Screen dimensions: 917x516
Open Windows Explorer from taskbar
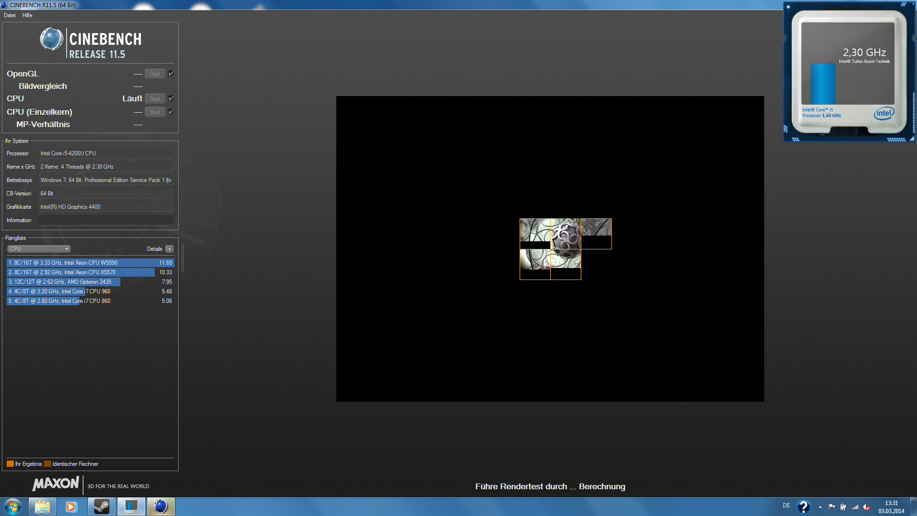43,506
